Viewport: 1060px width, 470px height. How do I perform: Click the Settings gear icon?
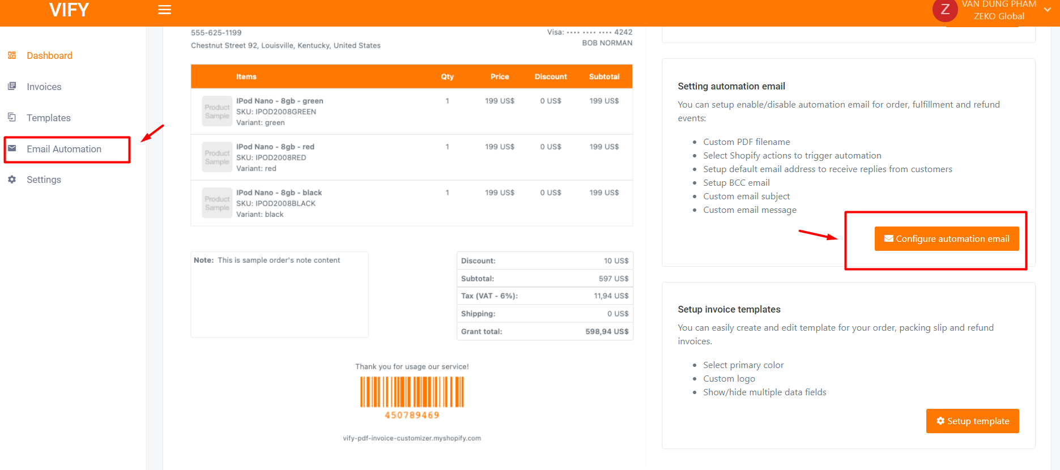pos(12,180)
